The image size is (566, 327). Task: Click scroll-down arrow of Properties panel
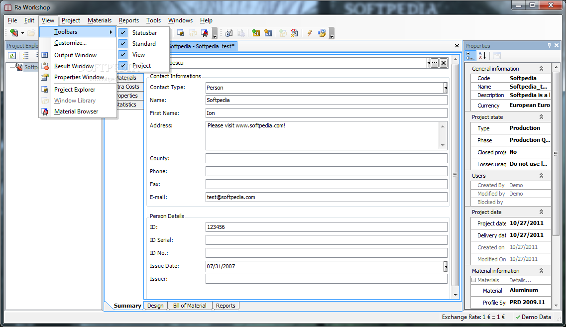pyautogui.click(x=556, y=305)
